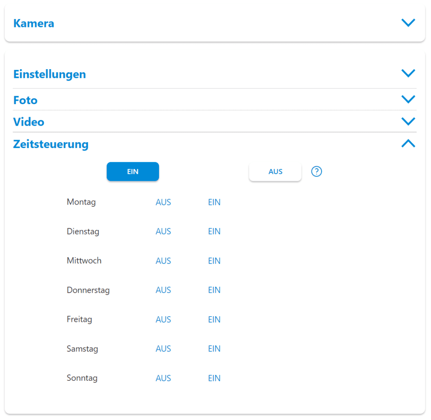
Task: Set Samstag AUS time
Action: point(163,349)
